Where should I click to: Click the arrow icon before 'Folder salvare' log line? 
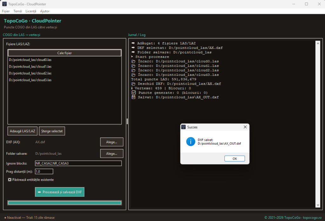pos(133,52)
